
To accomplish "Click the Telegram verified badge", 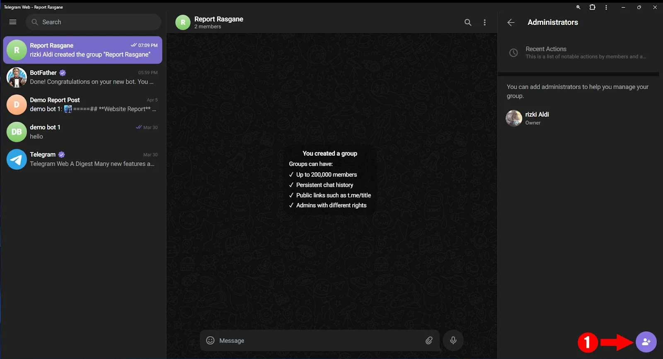I will click(x=61, y=154).
